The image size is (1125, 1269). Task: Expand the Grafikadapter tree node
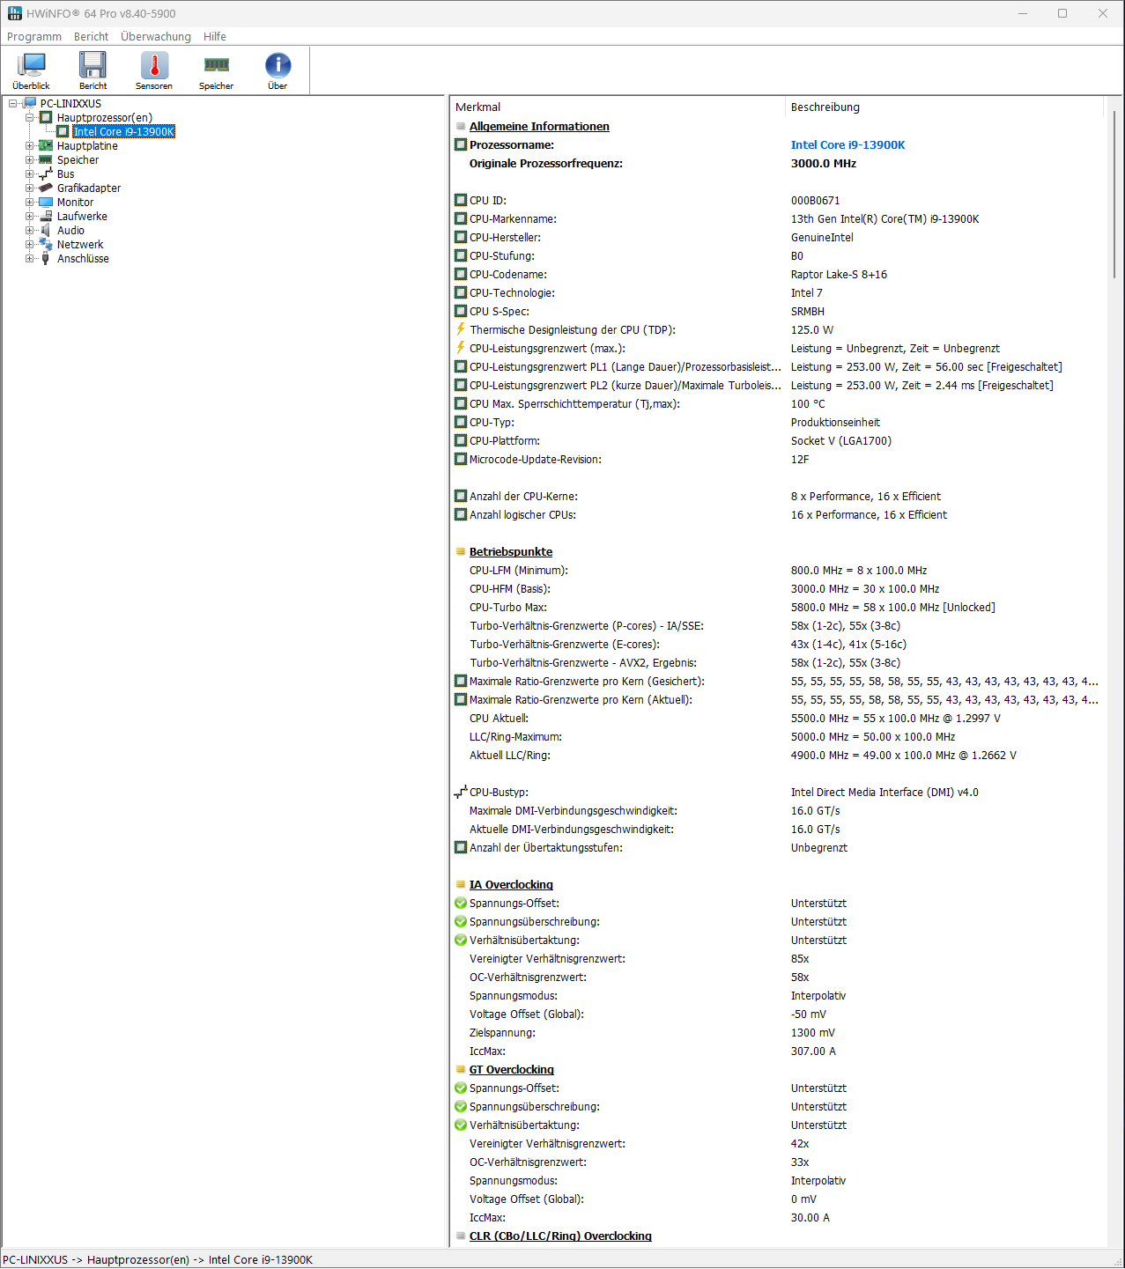(x=29, y=188)
